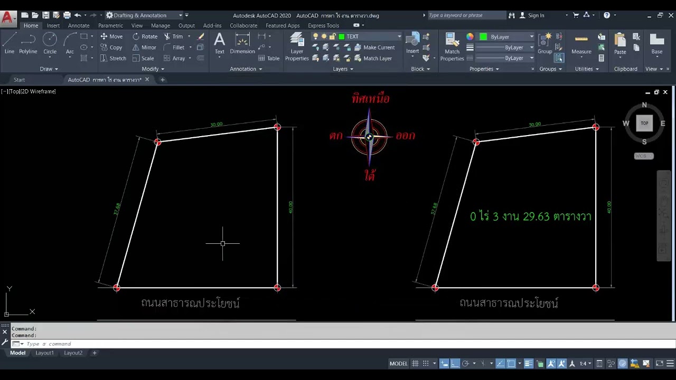
Task: Click the object color wheel swatch
Action: click(x=470, y=36)
